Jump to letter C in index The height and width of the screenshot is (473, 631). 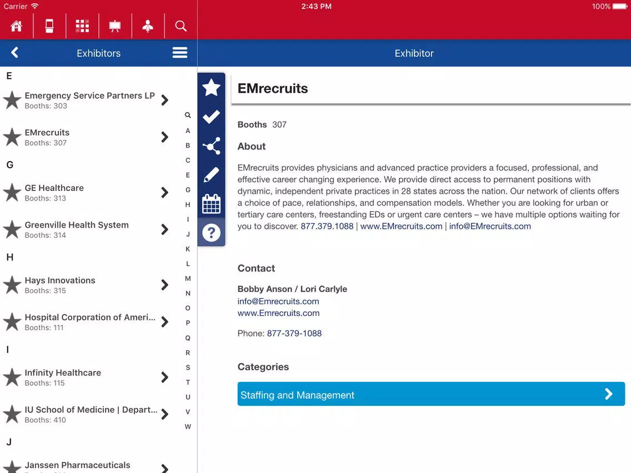tap(188, 160)
